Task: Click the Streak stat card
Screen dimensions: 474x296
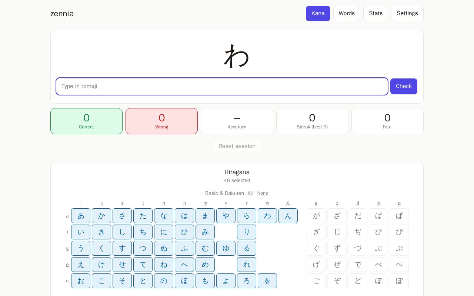Action: pyautogui.click(x=312, y=121)
